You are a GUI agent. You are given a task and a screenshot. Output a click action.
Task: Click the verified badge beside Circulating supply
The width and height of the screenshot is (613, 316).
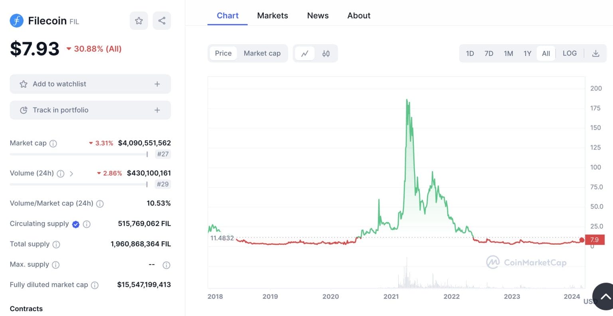coord(75,224)
